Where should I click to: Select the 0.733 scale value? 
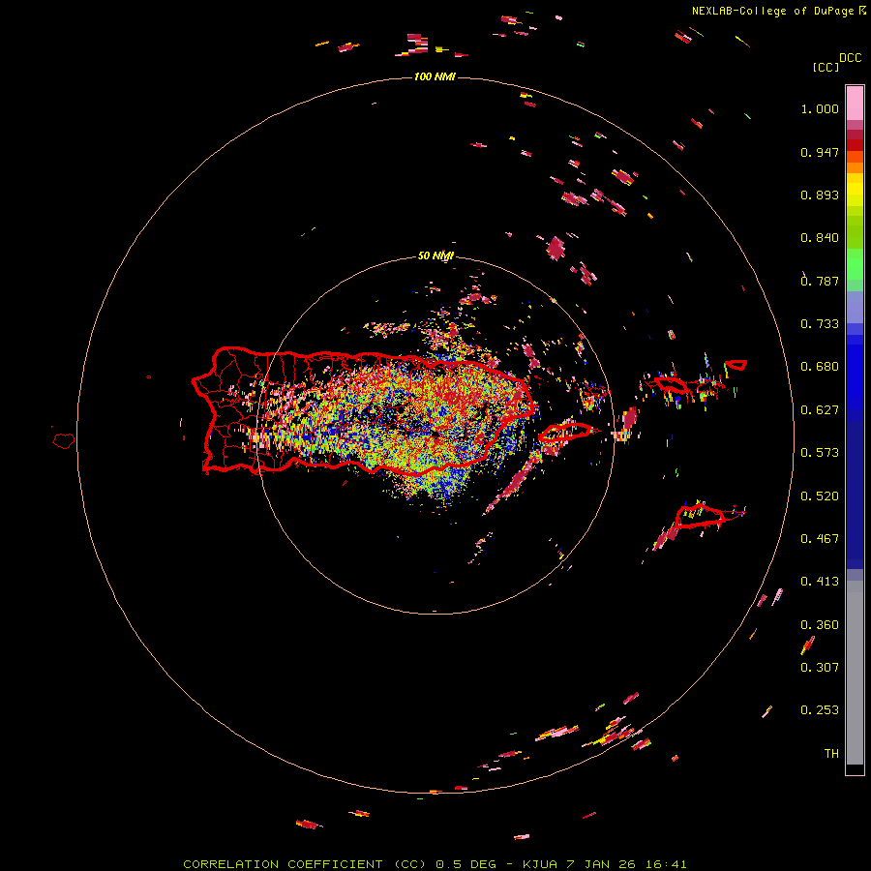click(x=820, y=324)
